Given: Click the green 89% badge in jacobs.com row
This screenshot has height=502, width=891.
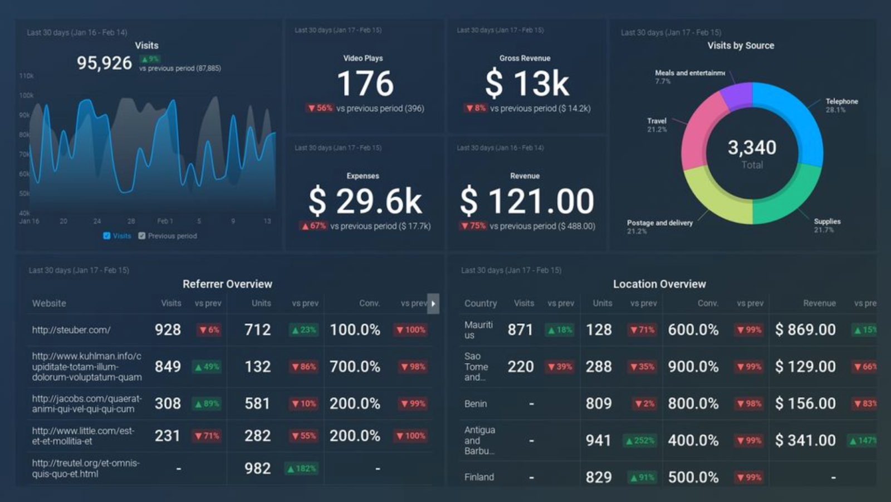Looking at the screenshot, I should pos(206,404).
